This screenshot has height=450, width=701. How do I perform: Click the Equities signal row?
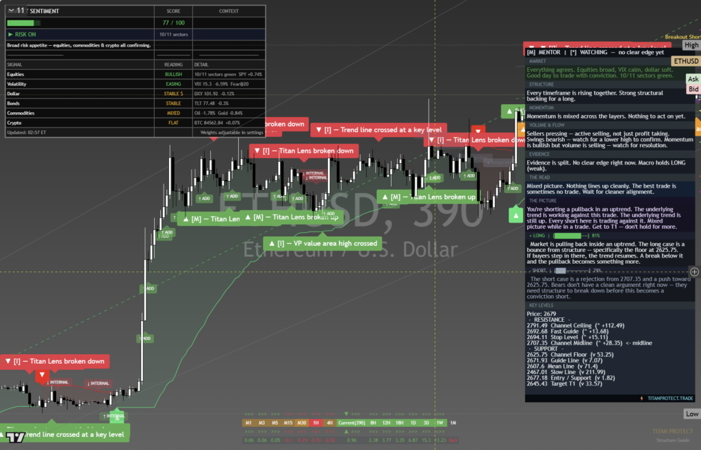click(x=136, y=74)
